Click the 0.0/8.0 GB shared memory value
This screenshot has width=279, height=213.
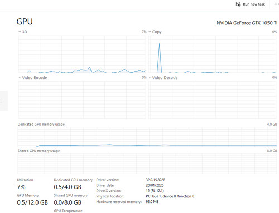pos(68,202)
